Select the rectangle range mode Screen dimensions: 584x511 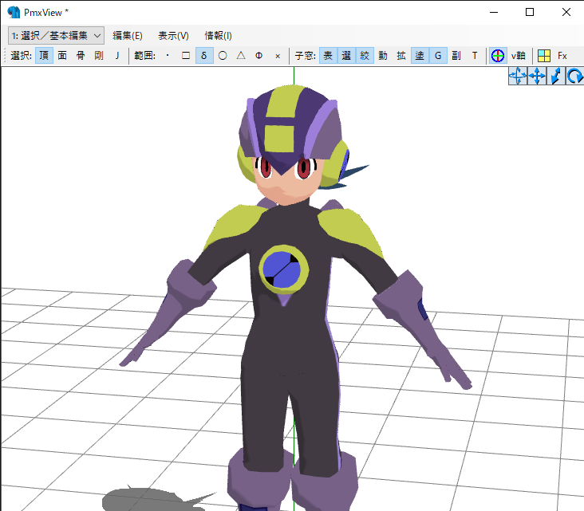coord(186,56)
